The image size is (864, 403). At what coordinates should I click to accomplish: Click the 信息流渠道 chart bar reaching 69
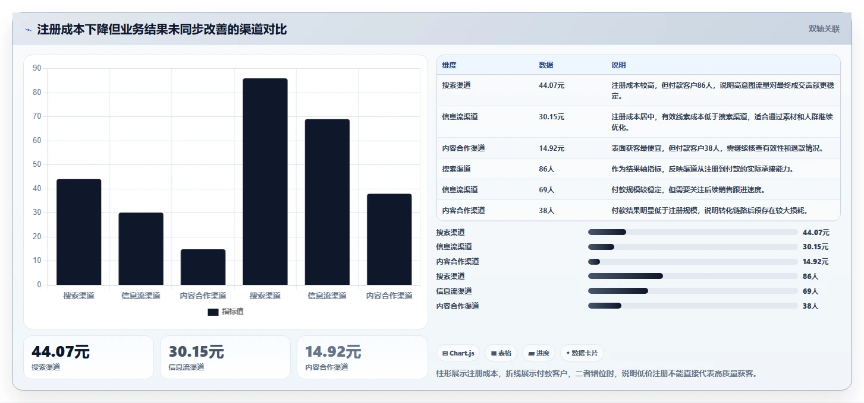327,202
